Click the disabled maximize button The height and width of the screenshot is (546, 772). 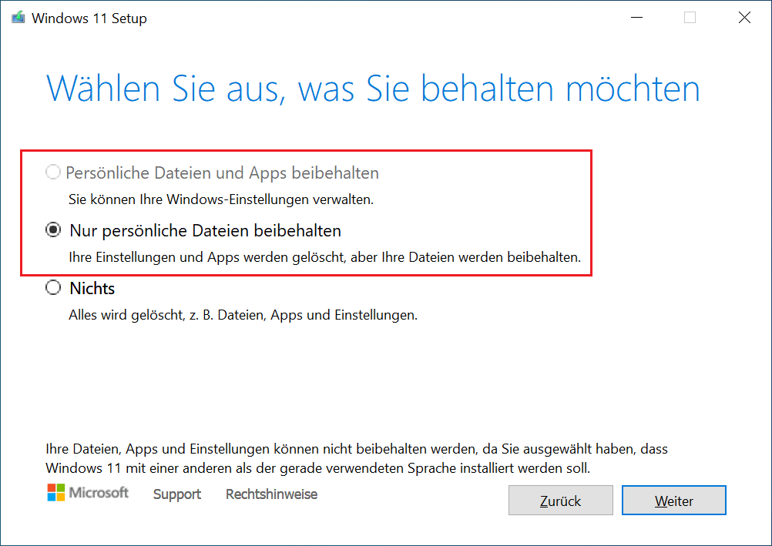point(690,18)
